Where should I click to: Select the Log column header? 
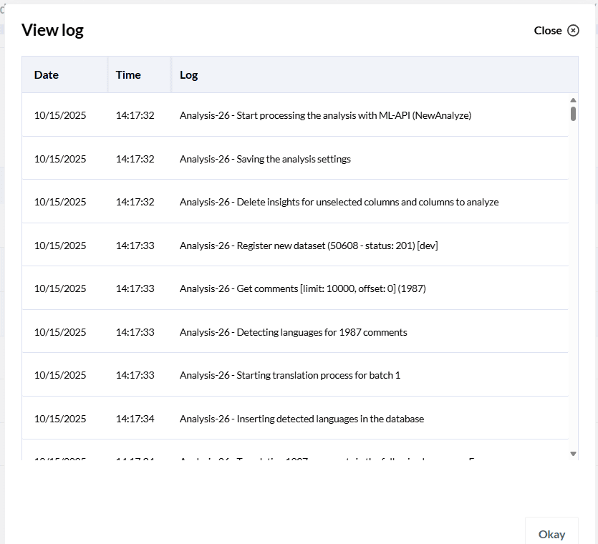(x=188, y=74)
